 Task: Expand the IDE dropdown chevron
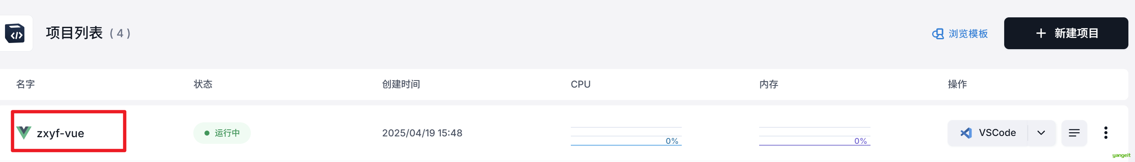[1041, 133]
